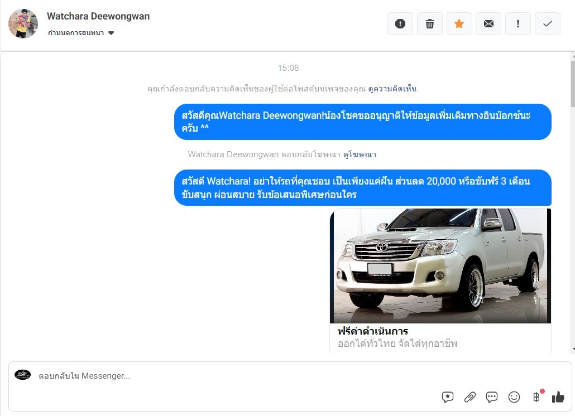Send a thumbs-up like
Image resolution: width=575 pixels, height=416 pixels.
click(x=558, y=397)
